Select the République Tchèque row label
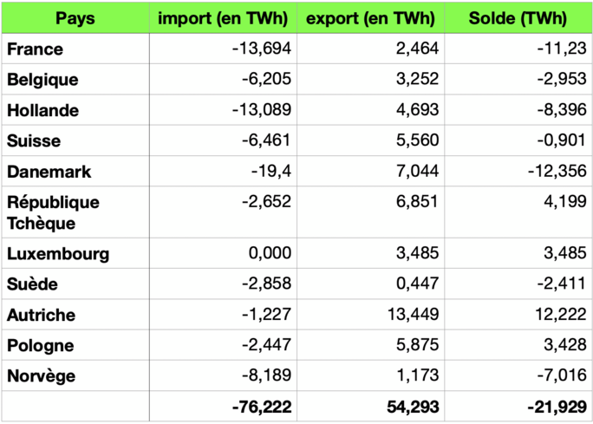This screenshot has height=424, width=593. point(53,212)
